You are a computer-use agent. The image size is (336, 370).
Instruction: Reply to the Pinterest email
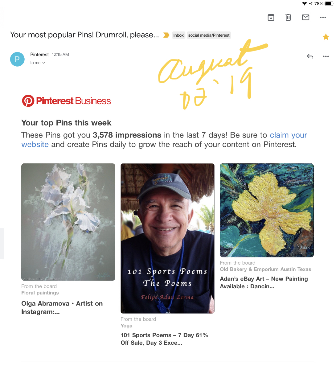(x=310, y=56)
